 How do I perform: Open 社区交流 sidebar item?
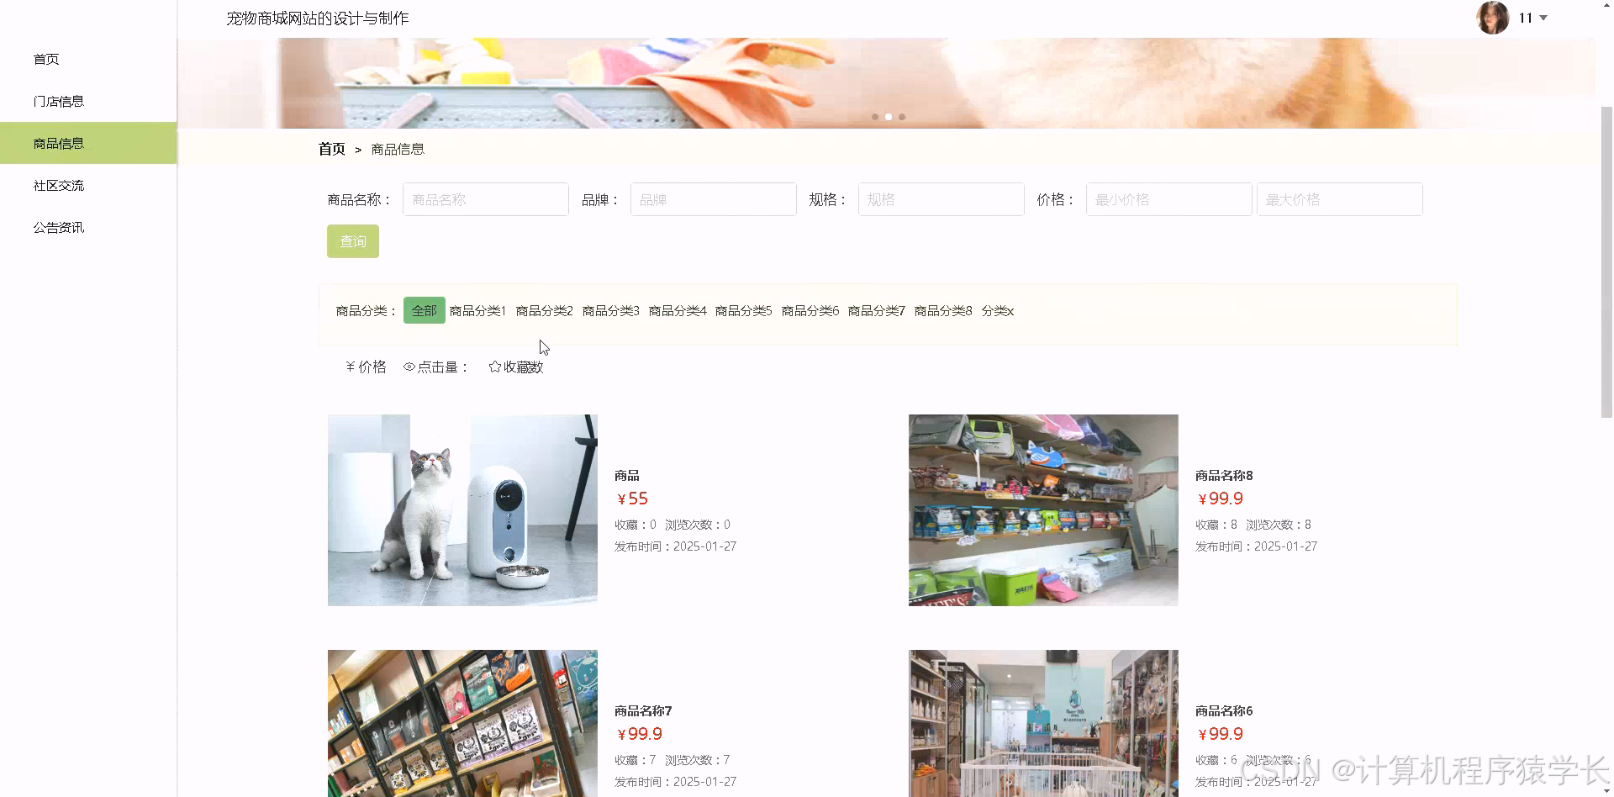pyautogui.click(x=88, y=185)
